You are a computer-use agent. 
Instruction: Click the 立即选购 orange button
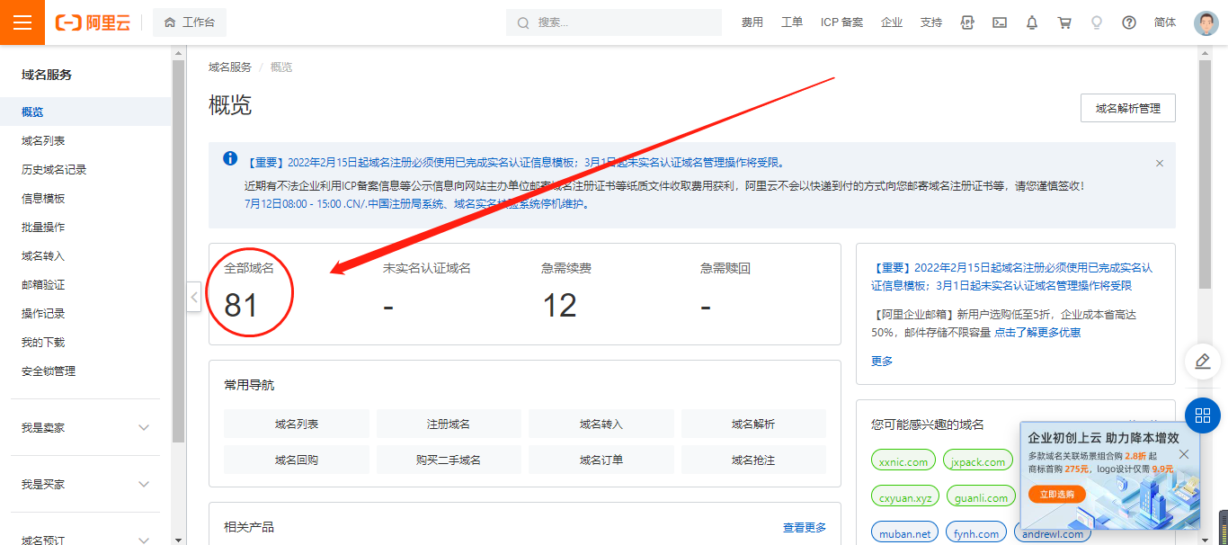pyautogui.click(x=1057, y=495)
